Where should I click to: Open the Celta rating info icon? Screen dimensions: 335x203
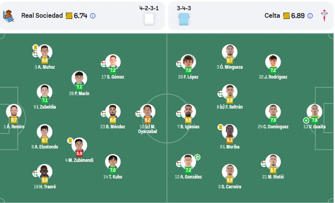310,16
